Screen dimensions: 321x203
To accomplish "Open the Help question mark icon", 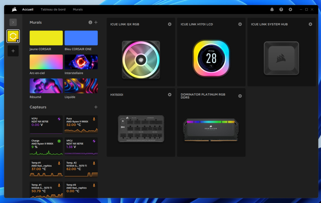I will (281, 9).
